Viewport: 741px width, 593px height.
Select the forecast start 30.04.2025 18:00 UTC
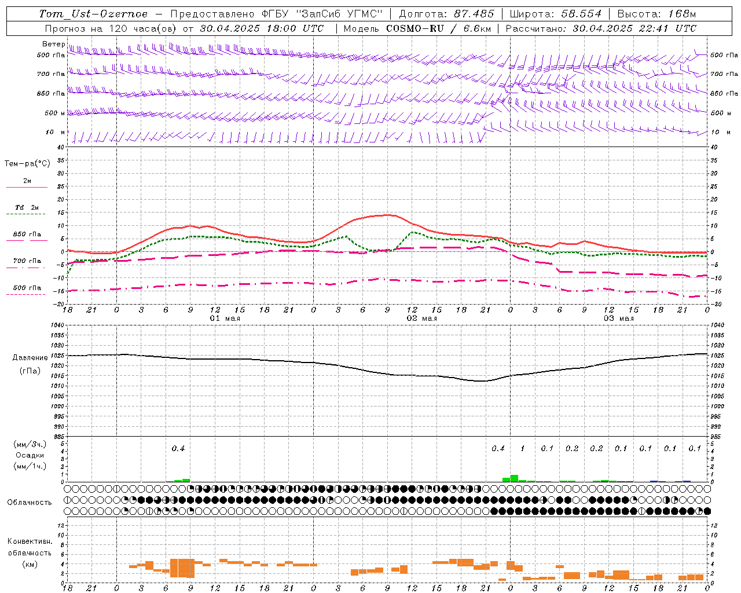262,28
